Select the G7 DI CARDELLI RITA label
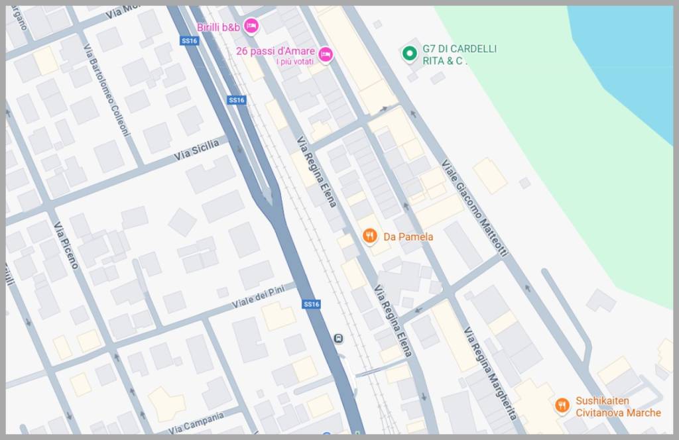 [460, 55]
